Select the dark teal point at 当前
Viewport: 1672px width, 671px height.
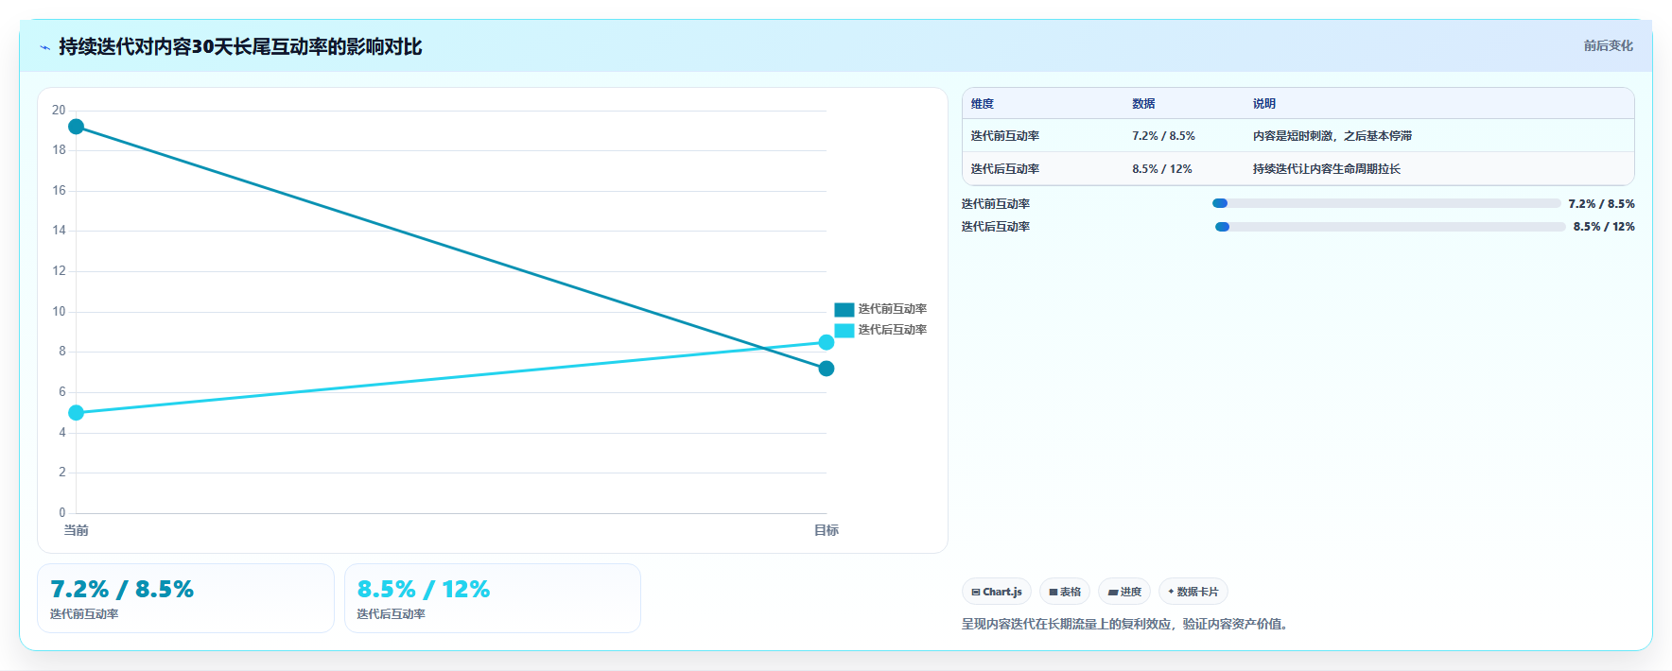pos(76,127)
